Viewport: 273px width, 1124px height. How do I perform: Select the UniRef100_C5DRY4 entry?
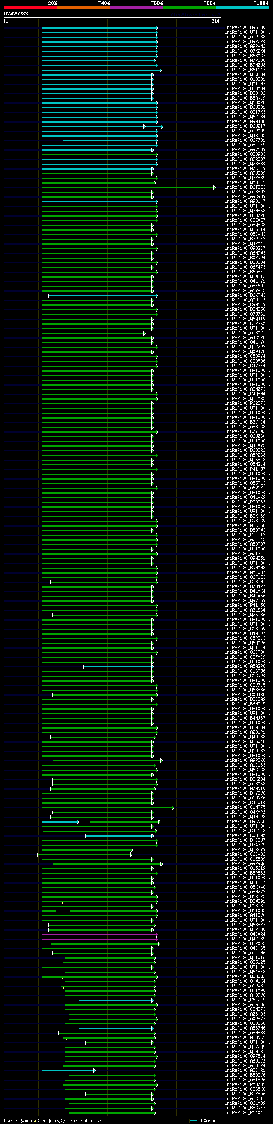245,357
